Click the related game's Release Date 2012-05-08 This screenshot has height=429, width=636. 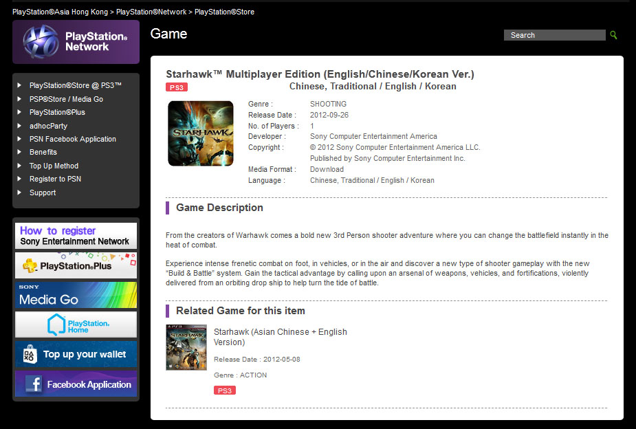click(257, 360)
